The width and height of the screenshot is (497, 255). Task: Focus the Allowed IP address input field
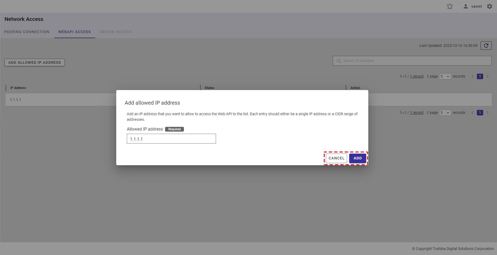coord(171,139)
